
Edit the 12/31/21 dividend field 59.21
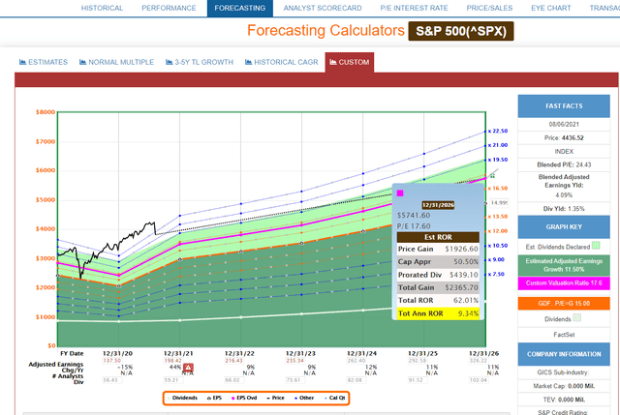172,380
